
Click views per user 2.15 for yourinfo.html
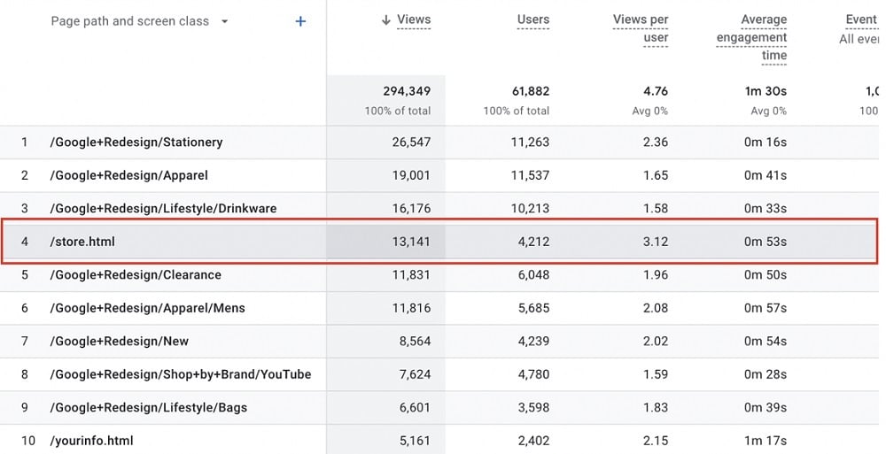click(656, 441)
